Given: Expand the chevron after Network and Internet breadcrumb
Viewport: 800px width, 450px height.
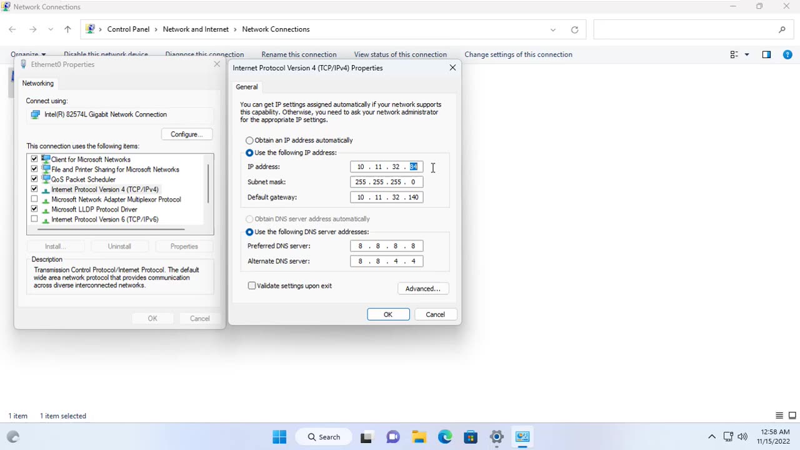Looking at the screenshot, I should pyautogui.click(x=236, y=29).
